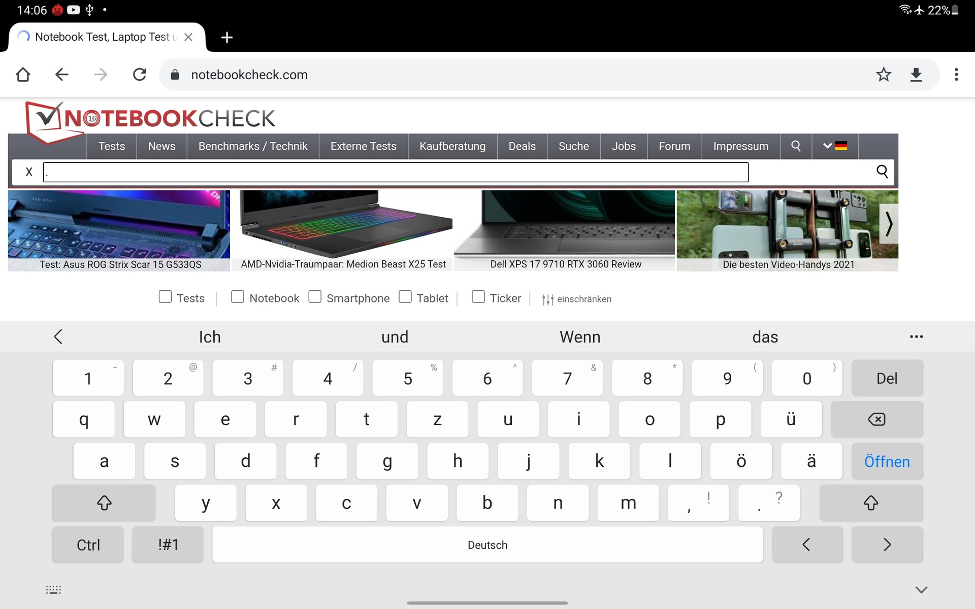
Task: Focus the site search text field
Action: (395, 172)
